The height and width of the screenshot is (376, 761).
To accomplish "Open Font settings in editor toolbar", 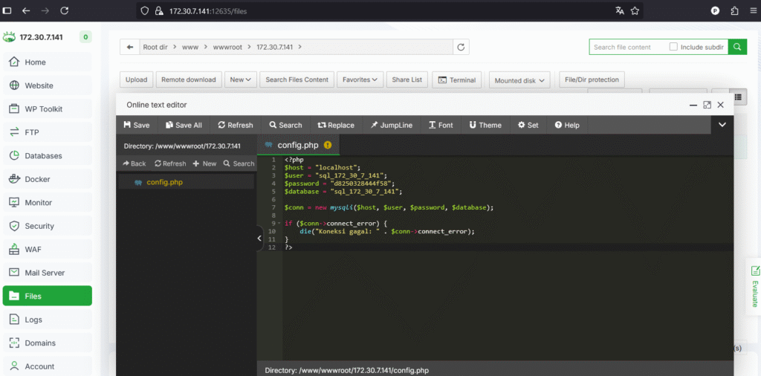I will click(441, 125).
